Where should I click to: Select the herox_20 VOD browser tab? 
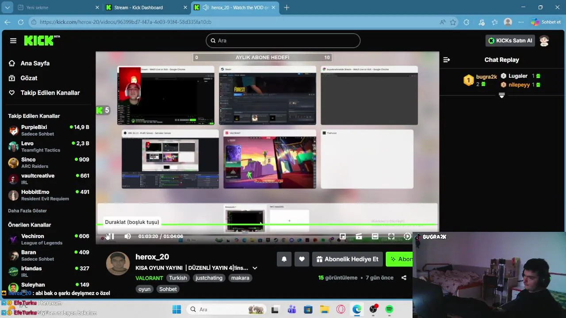(x=234, y=8)
